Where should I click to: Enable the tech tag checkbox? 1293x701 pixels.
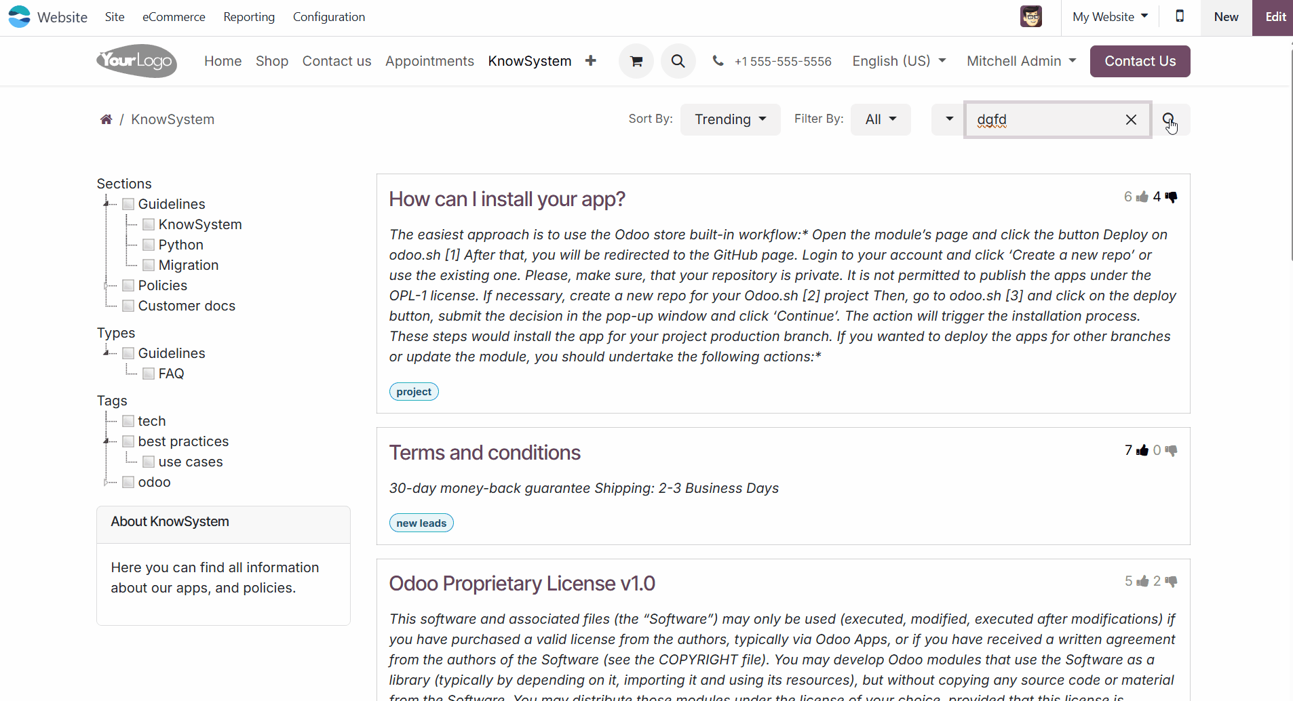point(128,421)
